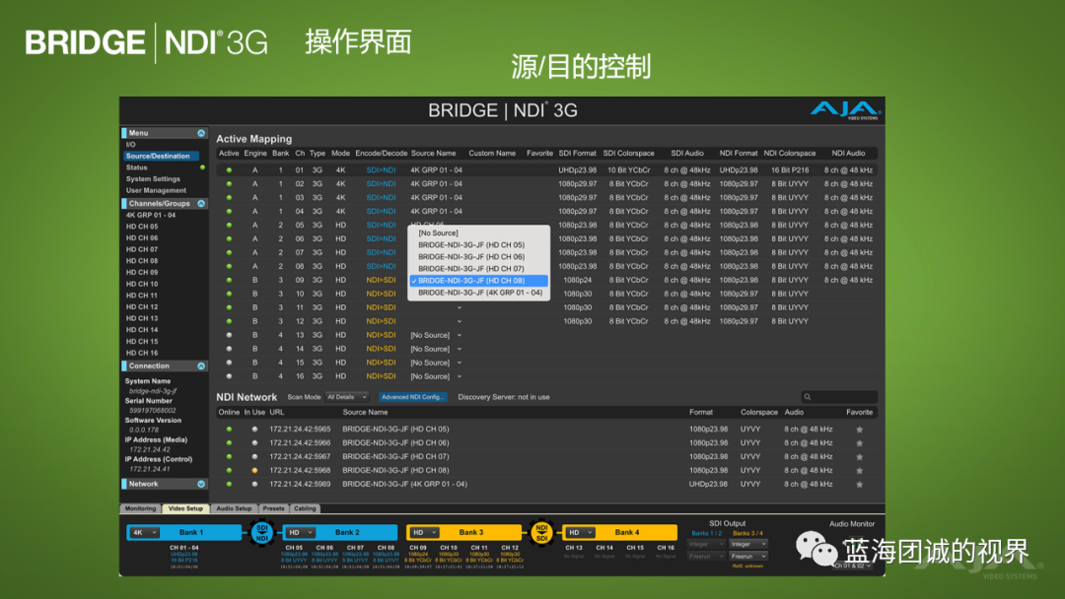The image size is (1065, 599).
Task: Open Bank 4 HD mode dropdown
Action: click(x=581, y=533)
